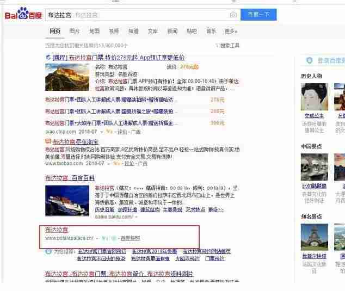Open the golden Potala Palace ad thumbnail
This screenshot has height=291, width=345.
pos(67,77)
